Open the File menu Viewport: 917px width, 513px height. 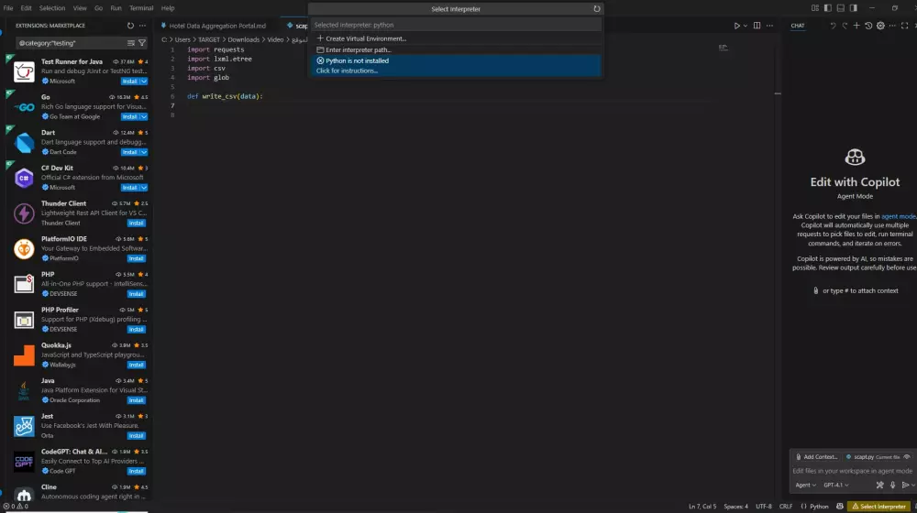(x=8, y=8)
